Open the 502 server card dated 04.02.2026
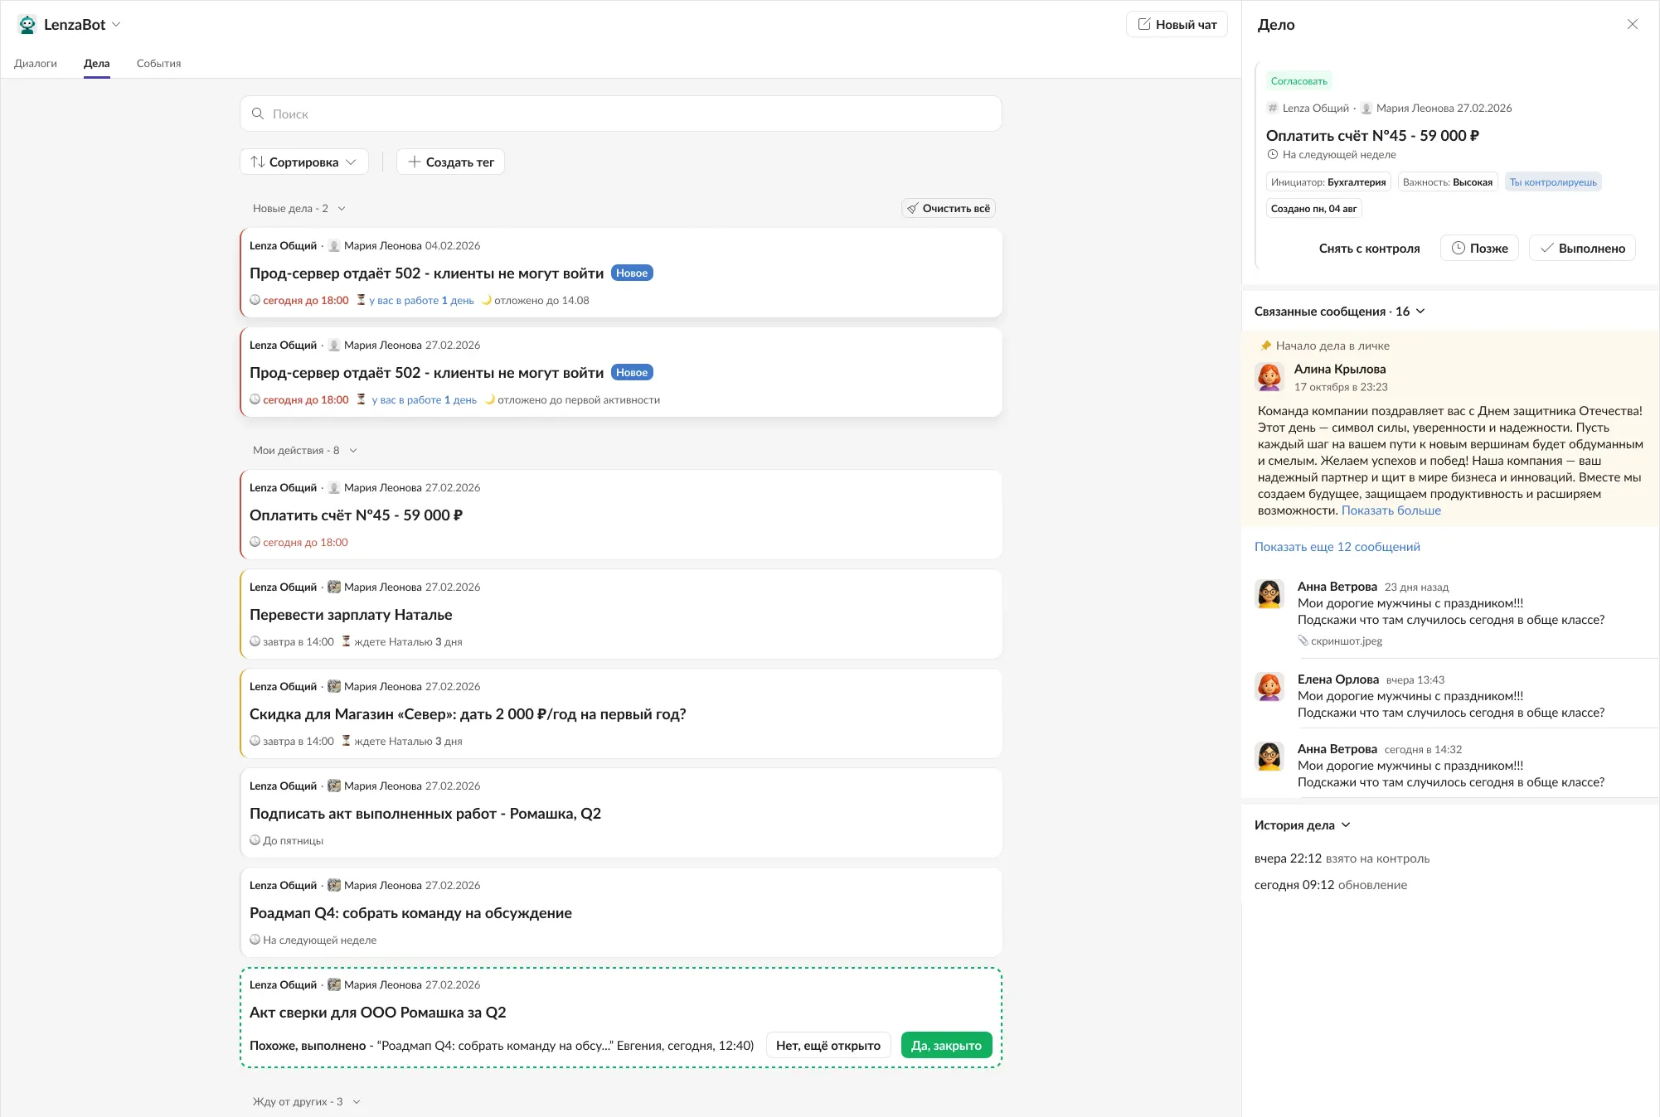Image resolution: width=1660 pixels, height=1117 pixels. click(621, 273)
